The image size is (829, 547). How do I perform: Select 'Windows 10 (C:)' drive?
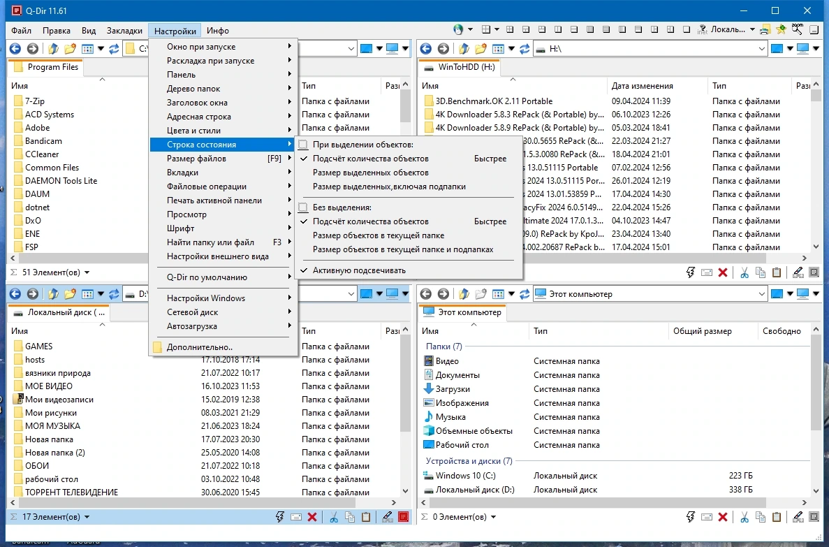465,476
